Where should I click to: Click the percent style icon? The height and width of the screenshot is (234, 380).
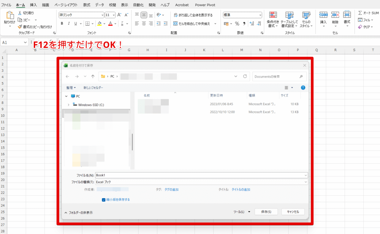[237, 23]
